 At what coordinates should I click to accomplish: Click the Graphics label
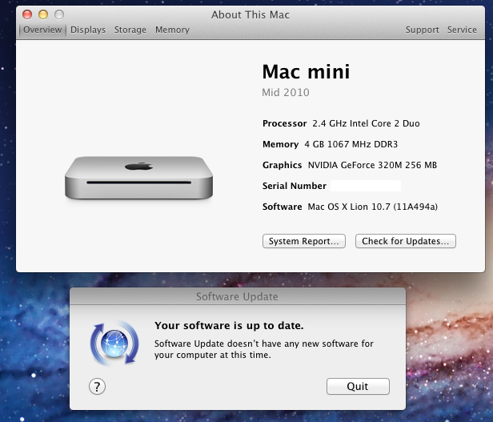point(282,165)
